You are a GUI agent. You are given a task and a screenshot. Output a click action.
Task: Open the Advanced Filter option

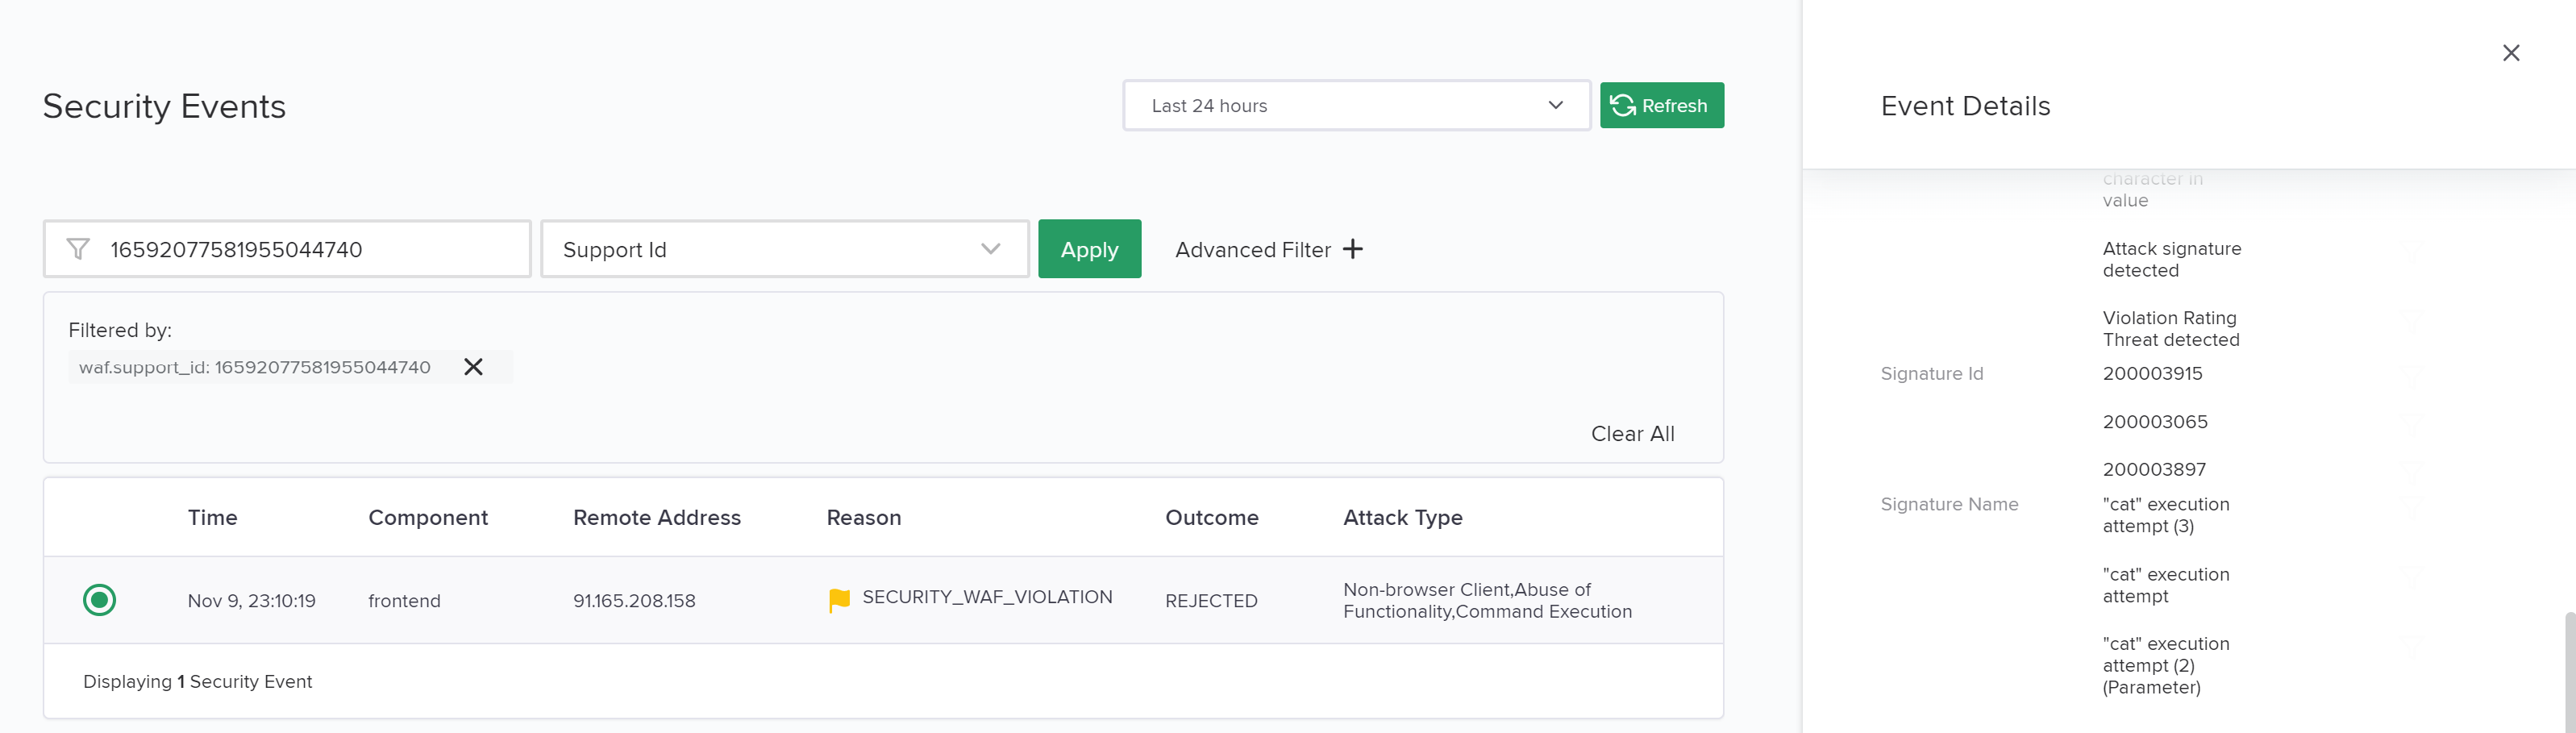pyautogui.click(x=1268, y=249)
